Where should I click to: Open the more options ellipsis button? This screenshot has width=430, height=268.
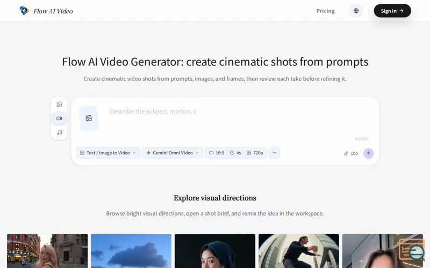(x=274, y=153)
